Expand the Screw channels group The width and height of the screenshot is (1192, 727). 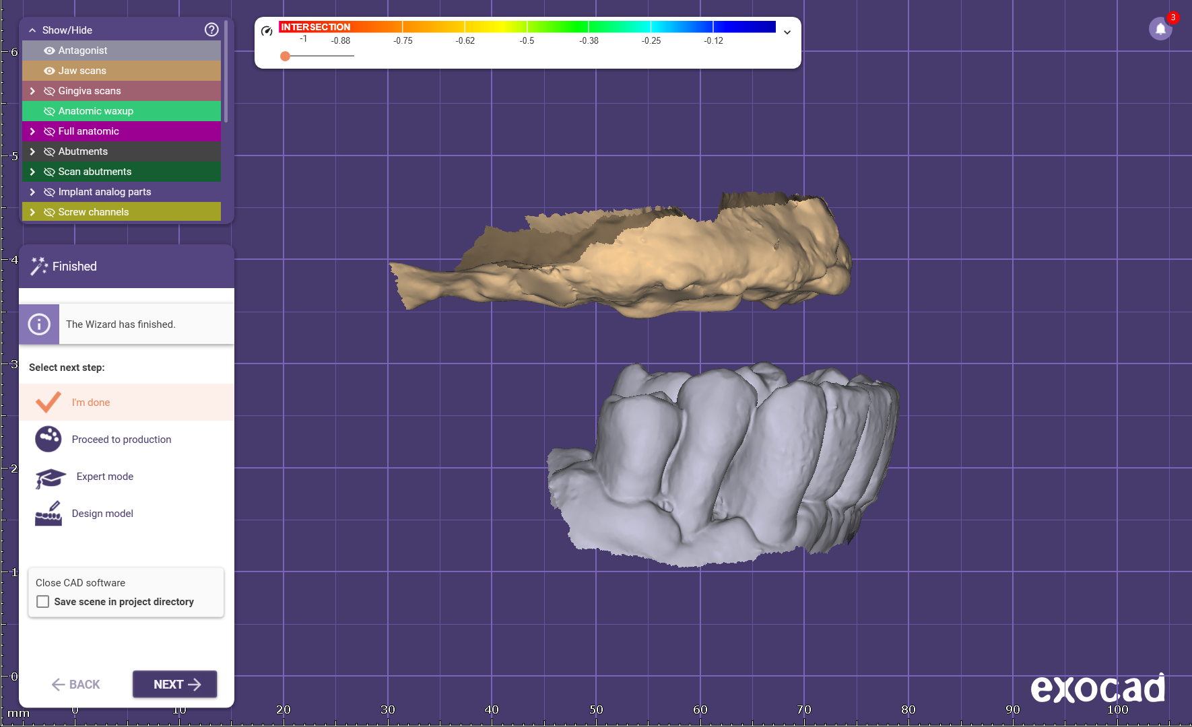[x=32, y=212]
